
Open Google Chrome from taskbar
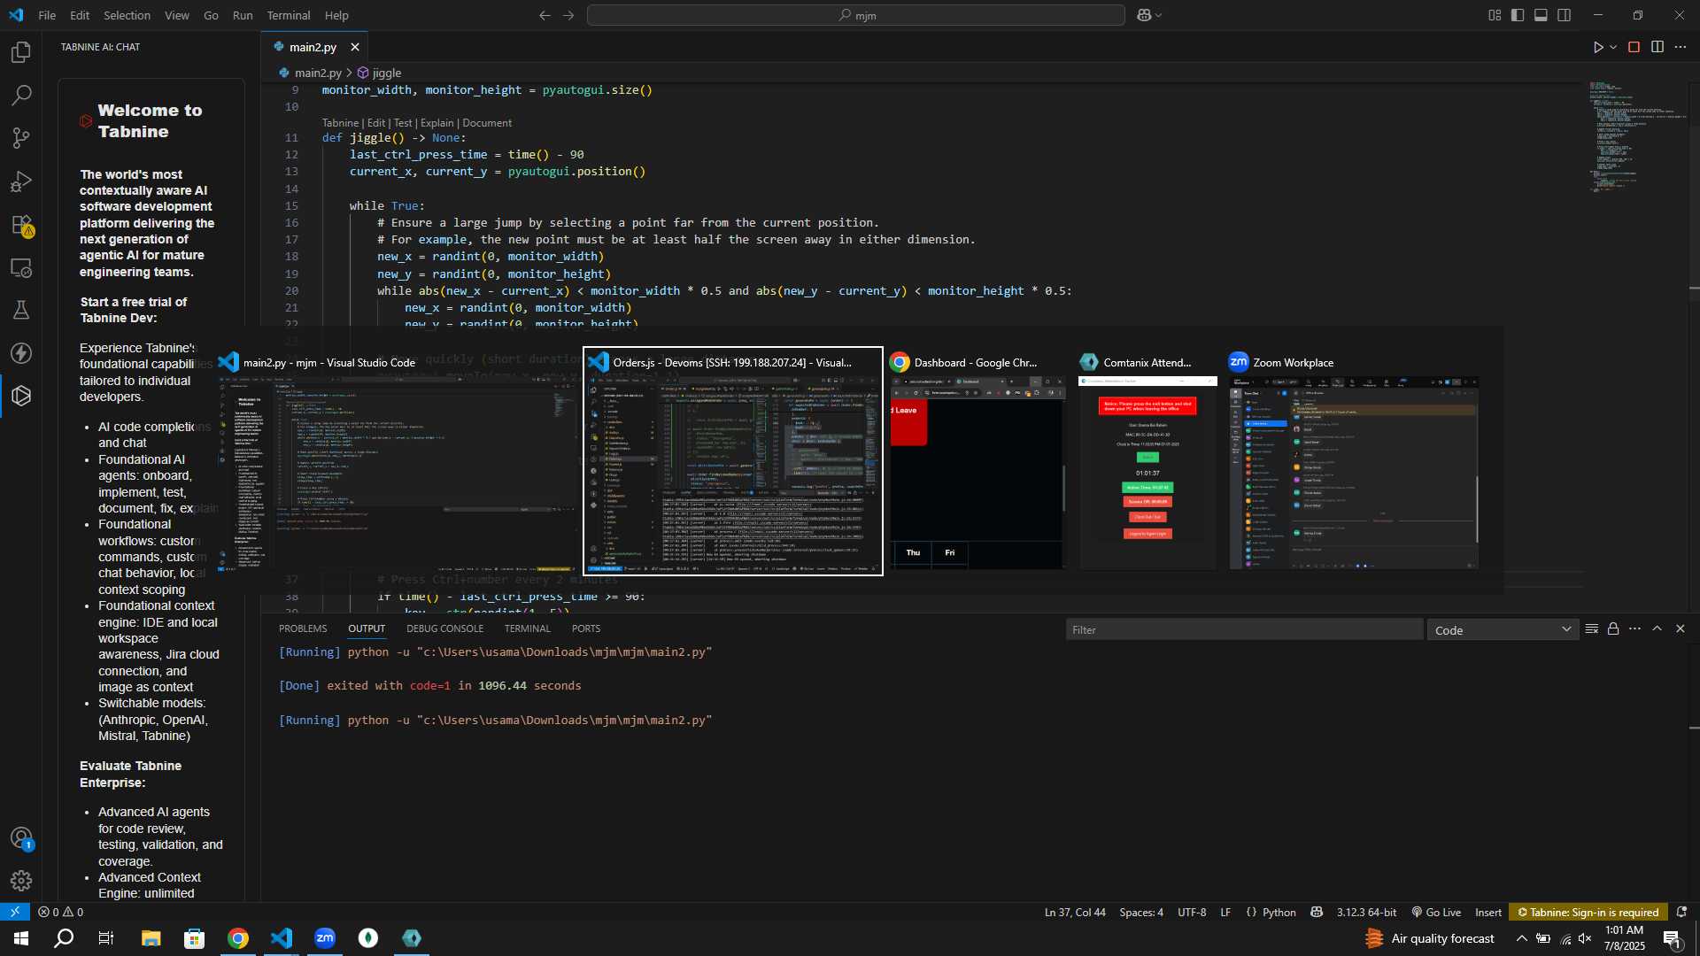238,938
